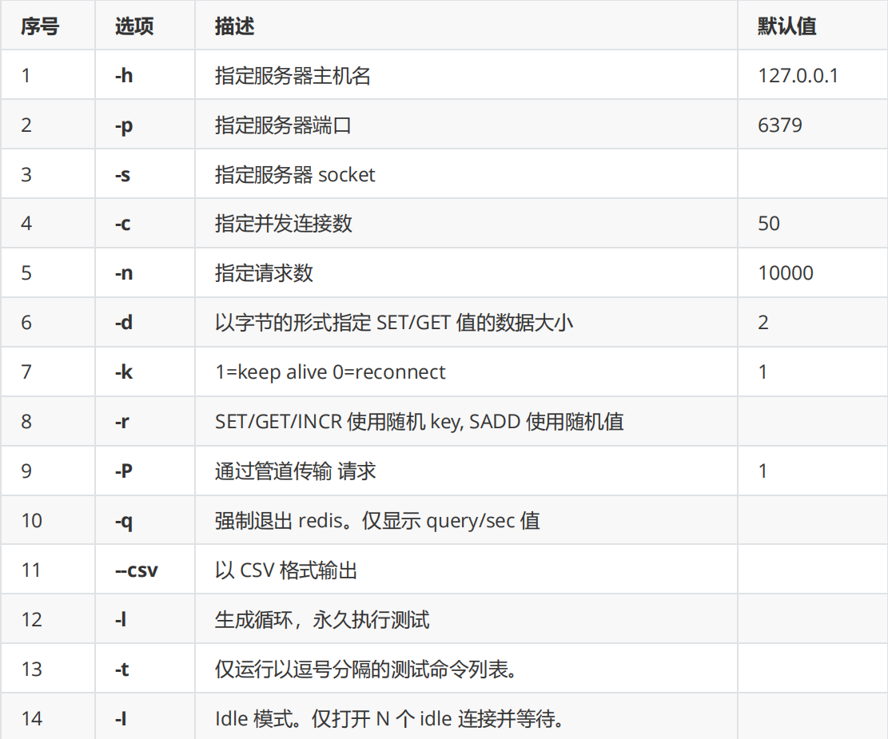Click the Idle 模式 description text
The height and width of the screenshot is (739, 888).
[390, 719]
